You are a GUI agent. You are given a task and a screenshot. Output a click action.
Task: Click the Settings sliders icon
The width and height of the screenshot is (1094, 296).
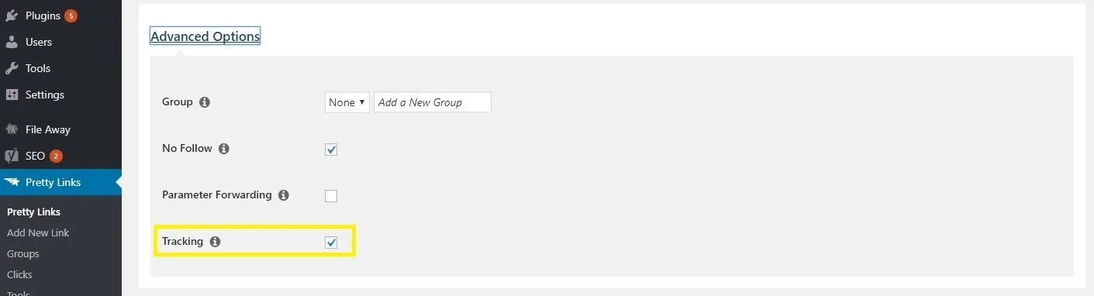point(12,95)
